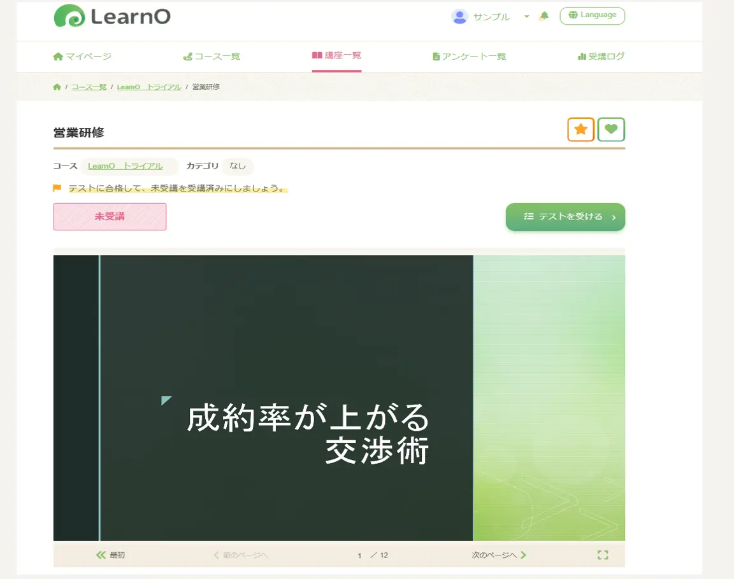
Task: Go to マイページ from the navigation bar
Action: 83,56
